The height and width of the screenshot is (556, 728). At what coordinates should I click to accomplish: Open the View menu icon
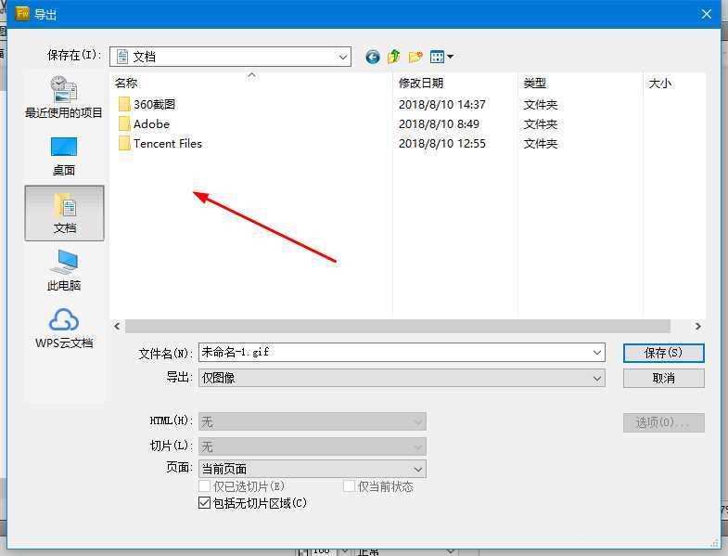click(x=441, y=57)
